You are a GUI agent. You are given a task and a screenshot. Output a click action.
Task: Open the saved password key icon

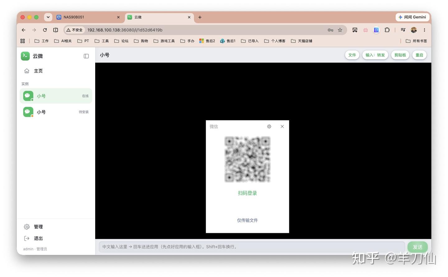point(330,30)
